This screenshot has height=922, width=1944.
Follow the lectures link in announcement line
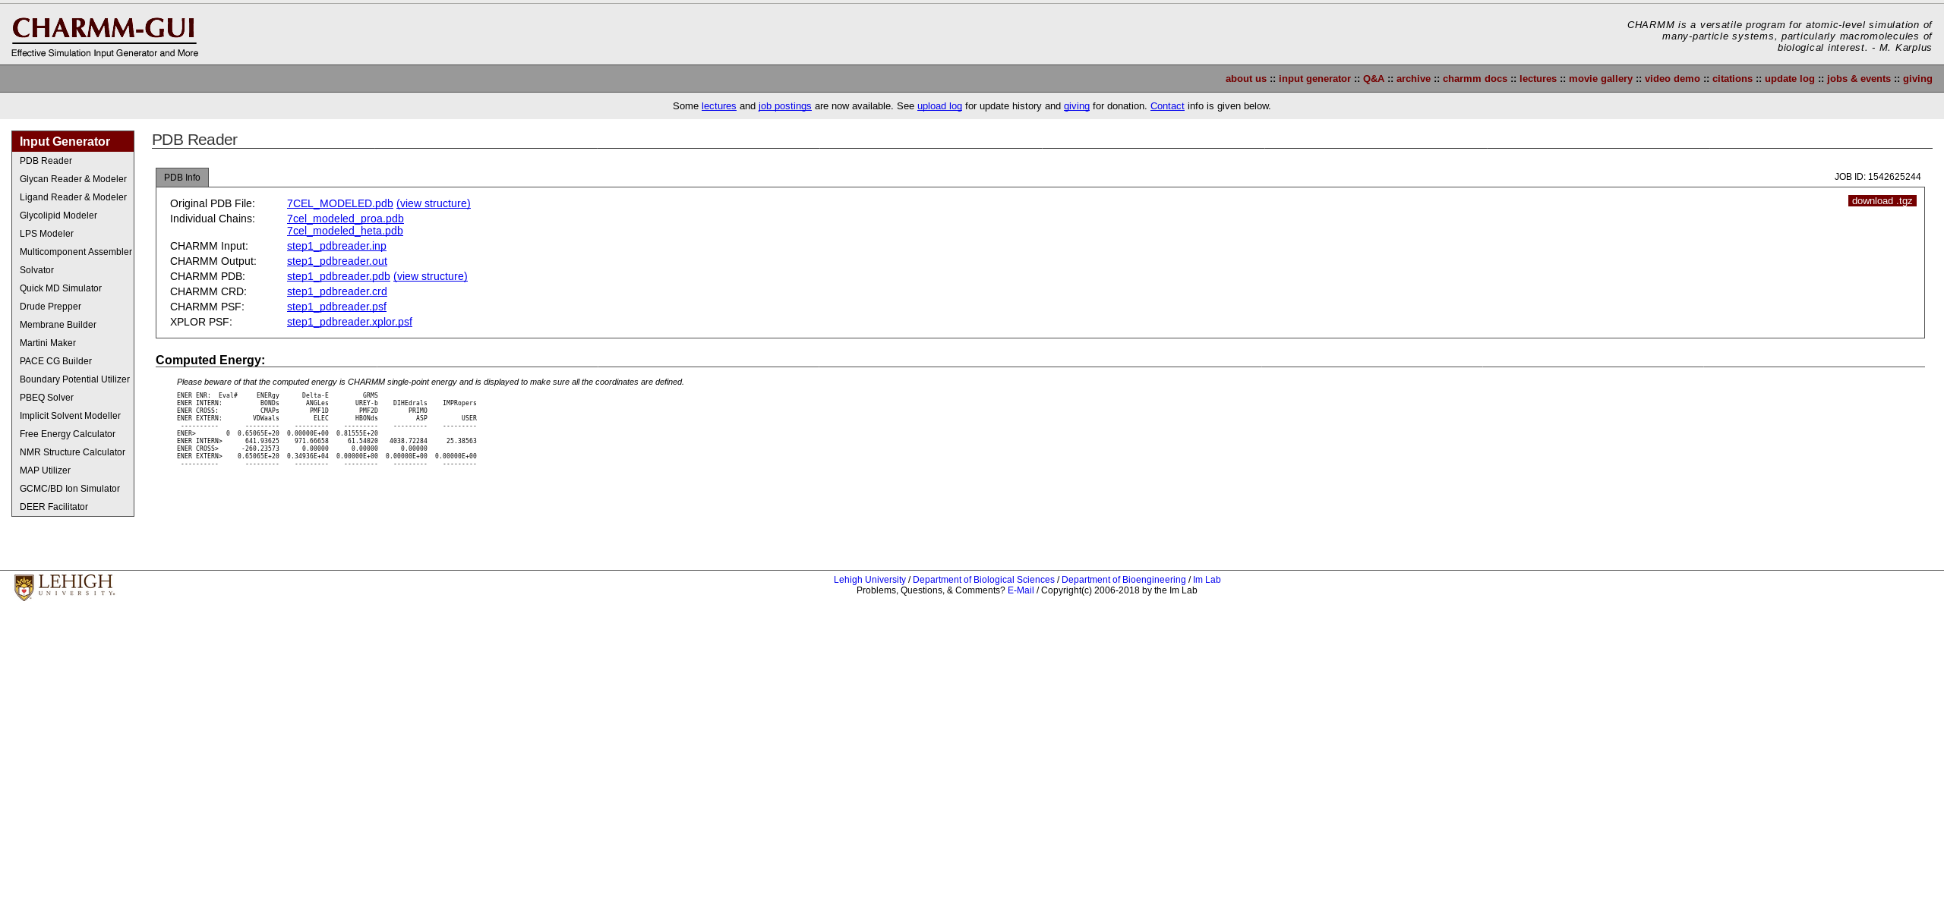719,106
